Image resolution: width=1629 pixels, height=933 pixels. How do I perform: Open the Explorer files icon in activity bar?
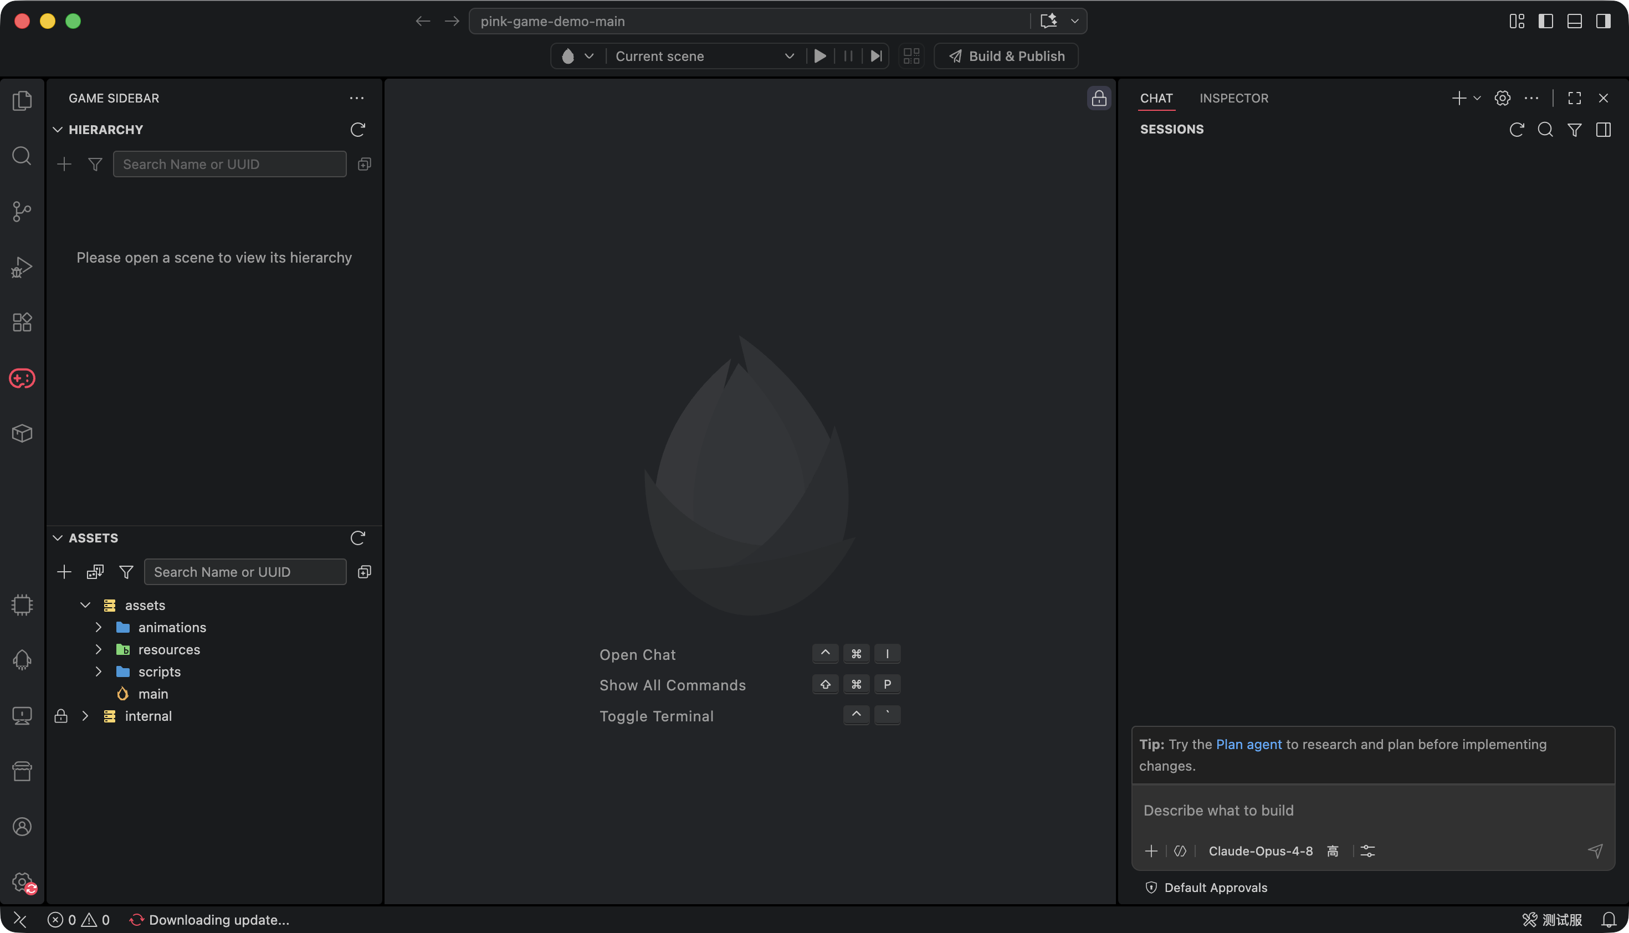pos(22,101)
